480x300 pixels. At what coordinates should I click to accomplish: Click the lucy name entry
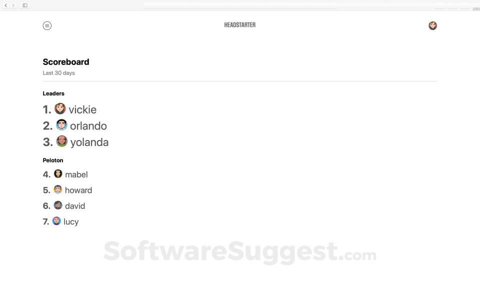coord(71,221)
